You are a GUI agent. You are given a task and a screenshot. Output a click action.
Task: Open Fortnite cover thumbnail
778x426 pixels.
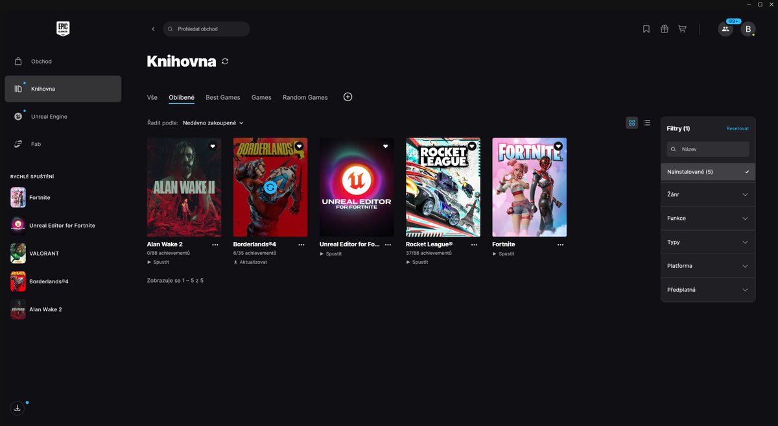[529, 187]
